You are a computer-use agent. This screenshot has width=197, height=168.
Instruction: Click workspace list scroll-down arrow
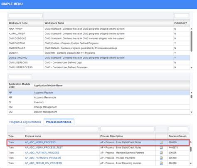tap(192, 67)
